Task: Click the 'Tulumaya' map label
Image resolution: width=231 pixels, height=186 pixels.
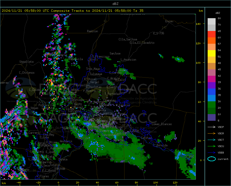Action: [x=96, y=74]
